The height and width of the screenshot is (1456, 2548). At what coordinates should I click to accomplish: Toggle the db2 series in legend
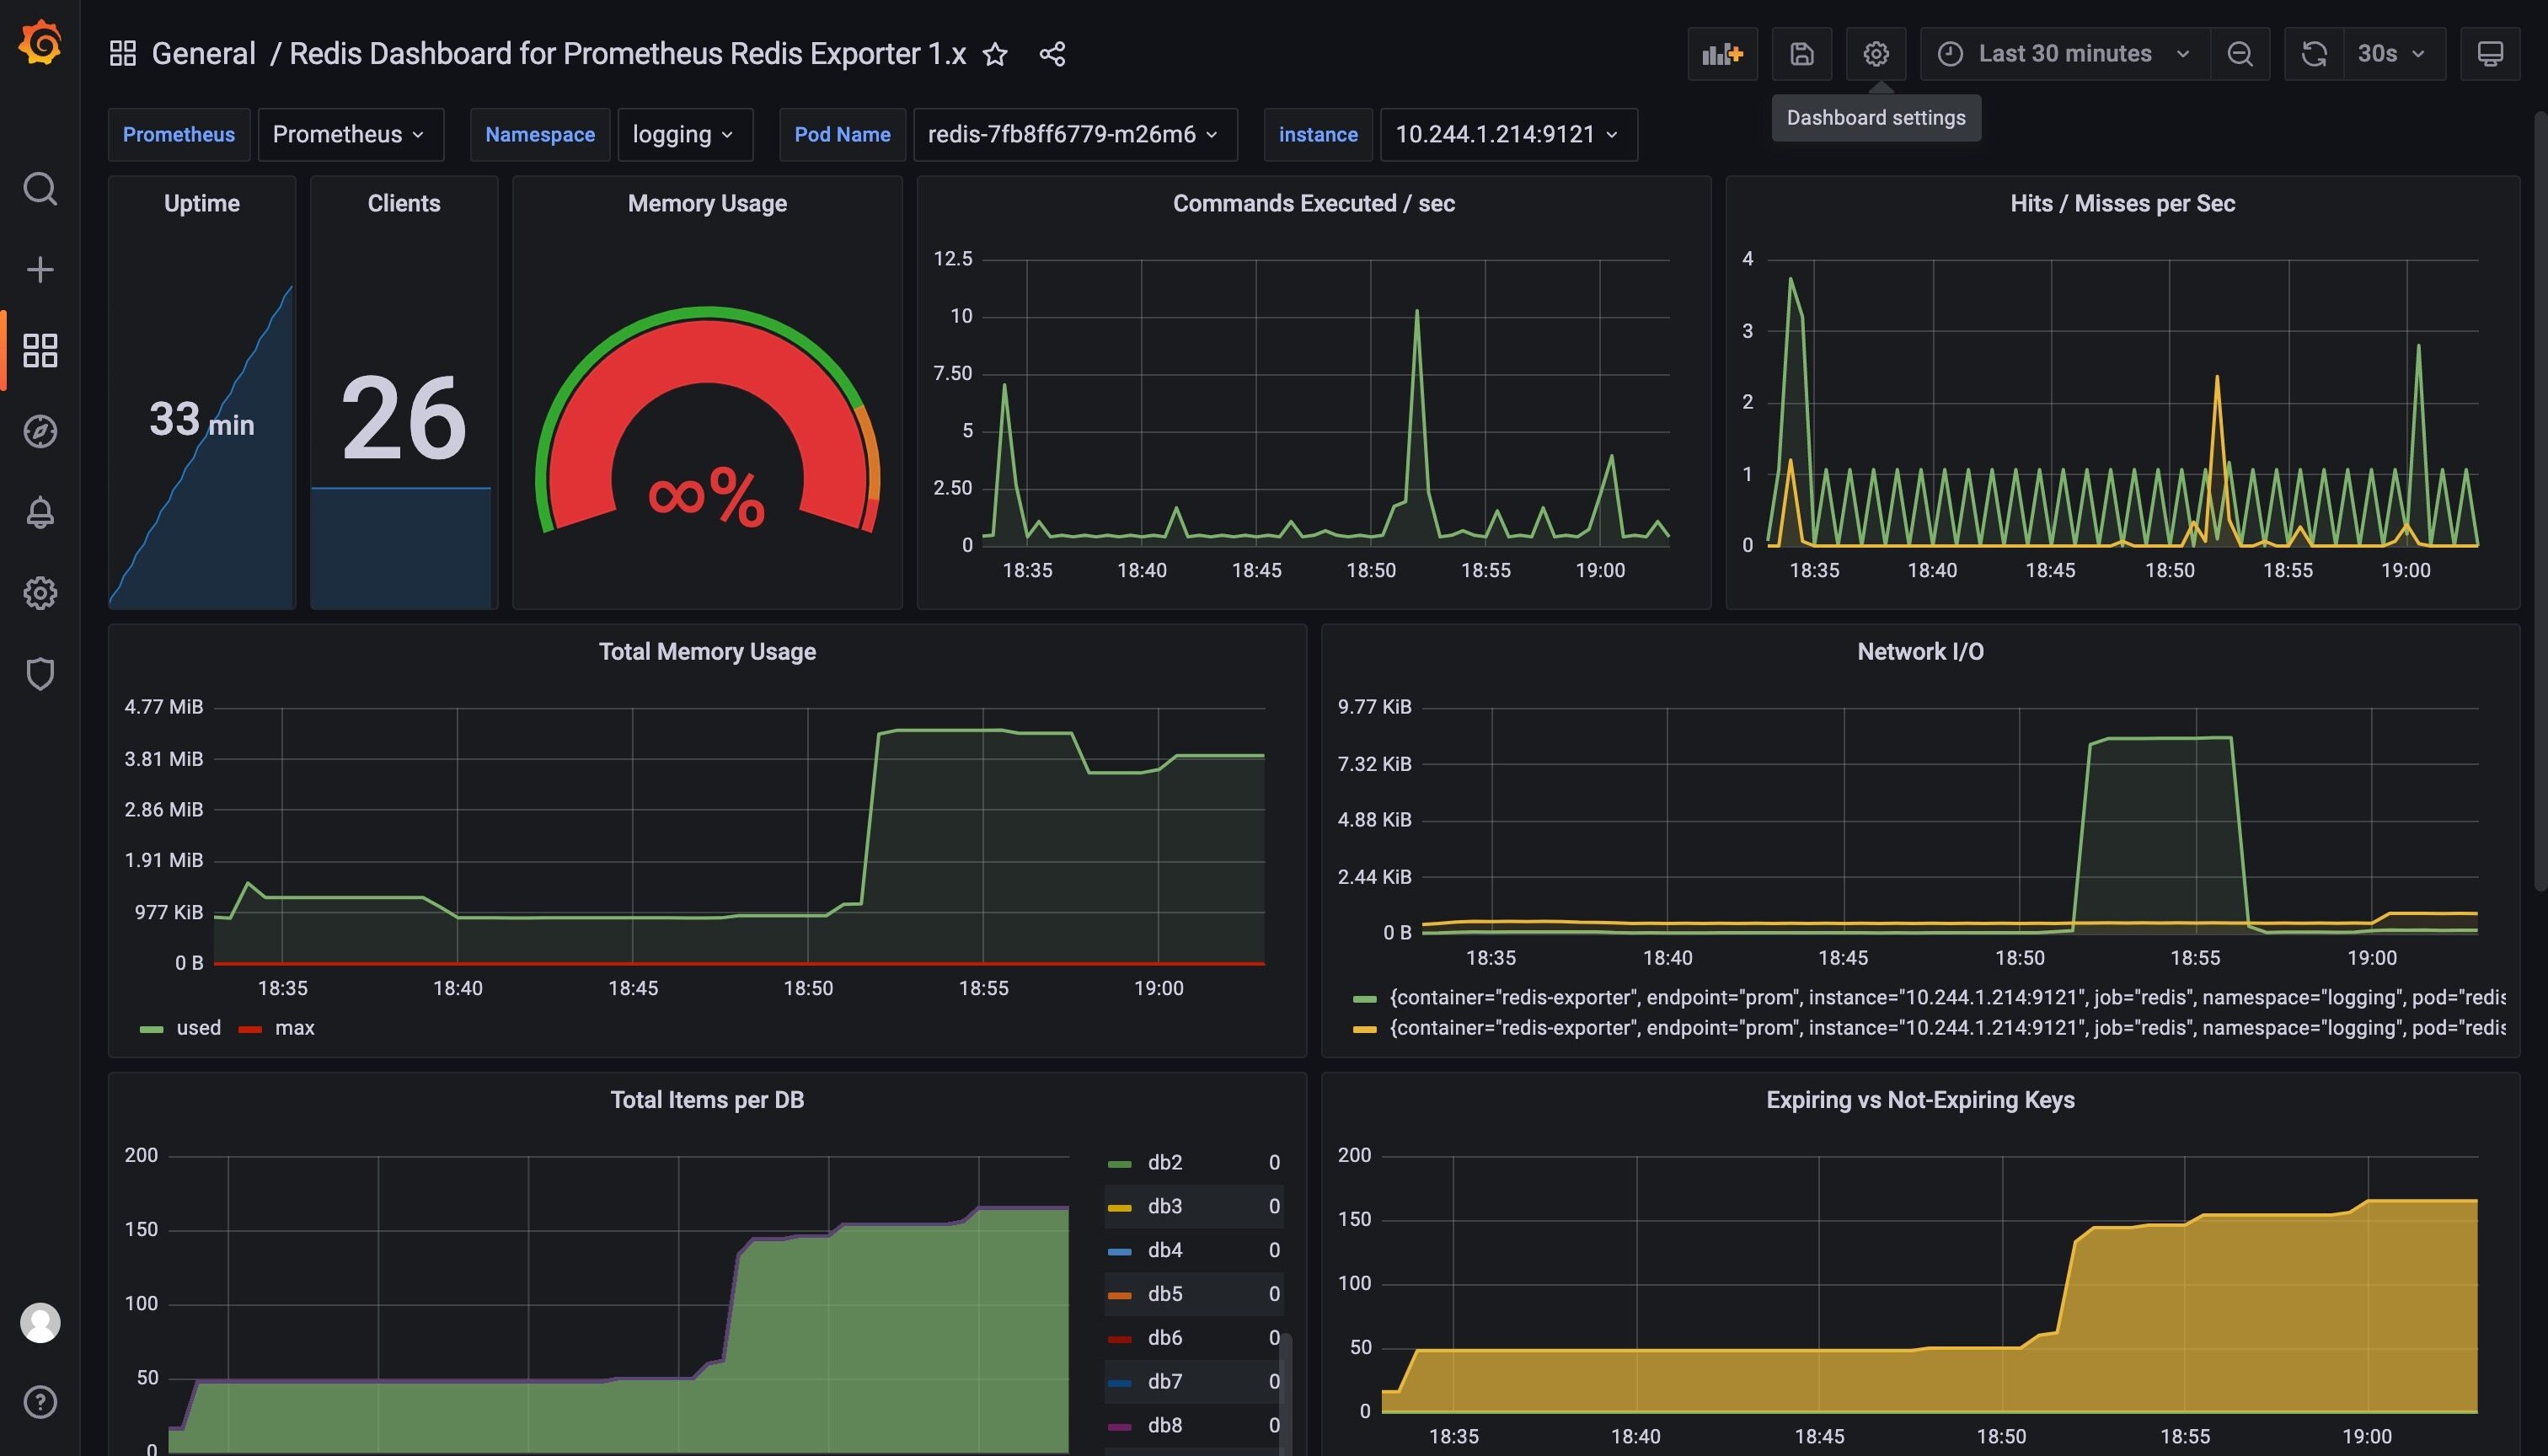[x=1165, y=1162]
